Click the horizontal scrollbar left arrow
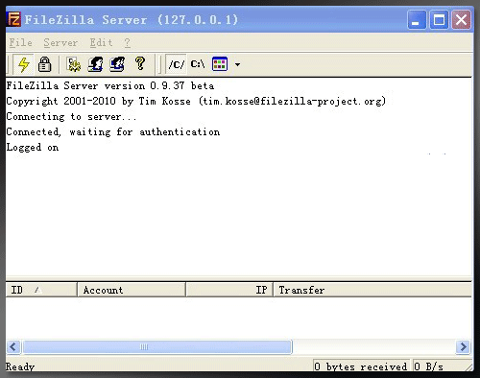Viewport: 480px width, 378px height. tap(13, 346)
